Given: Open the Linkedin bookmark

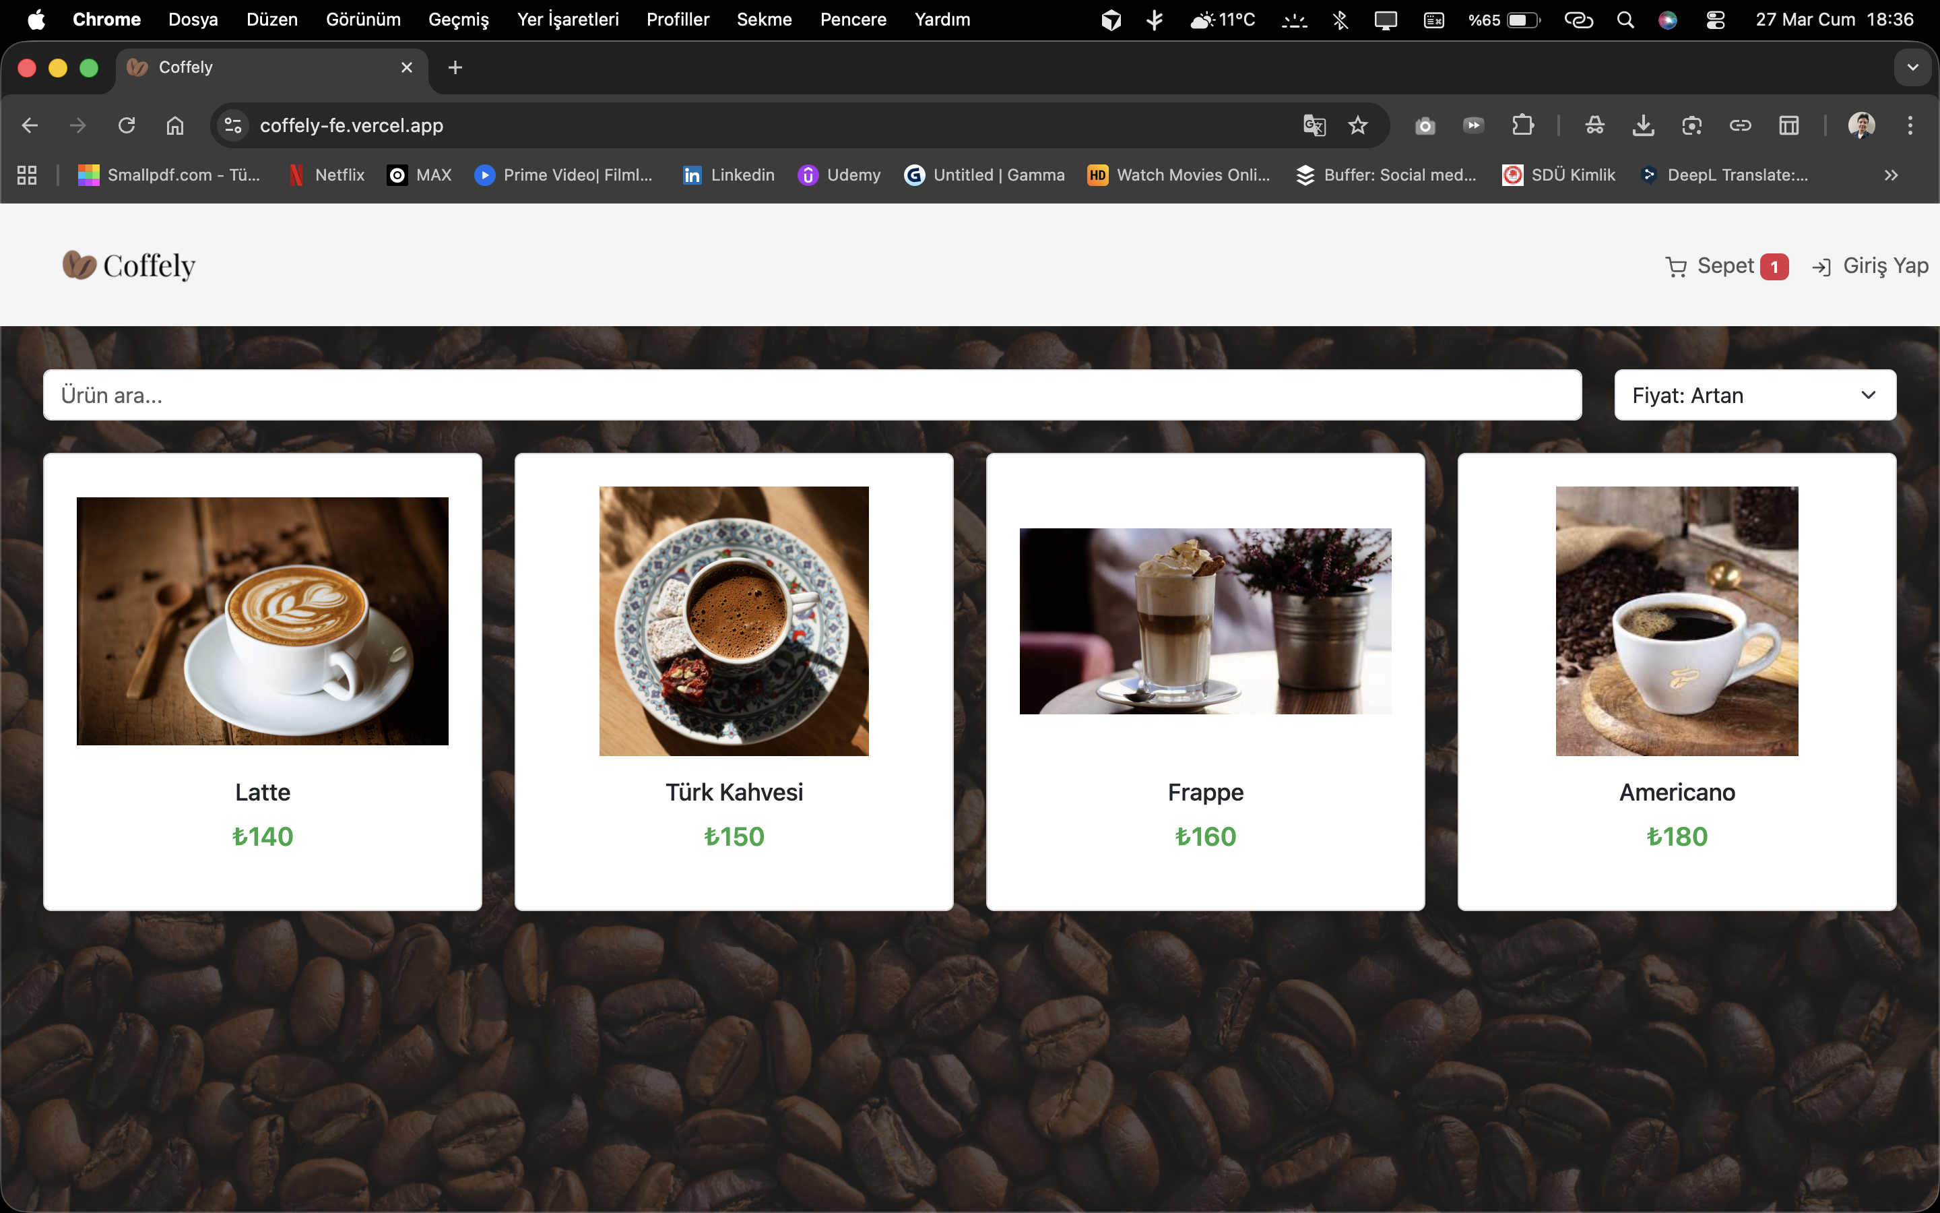Looking at the screenshot, I should point(728,175).
